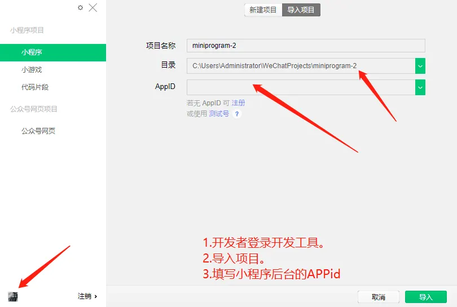
Task: Switch to the 导入项目 tab
Action: [x=301, y=10]
